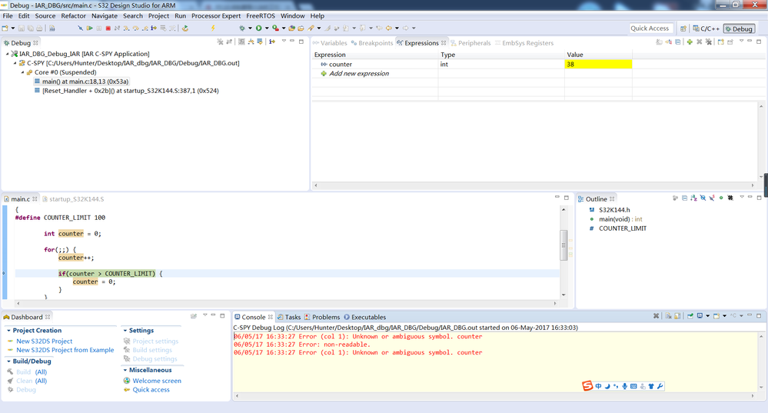768x413 pixels.
Task: Collapse the Build/Debug dashboard section
Action: 8,361
